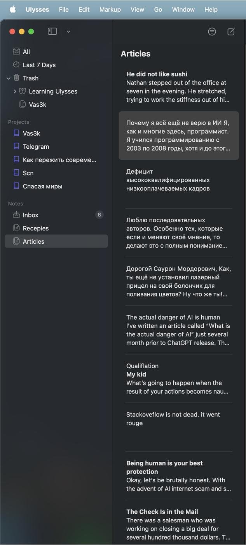Toggle the sidebar view icon
Screen dimensions: 246x545
point(52,32)
